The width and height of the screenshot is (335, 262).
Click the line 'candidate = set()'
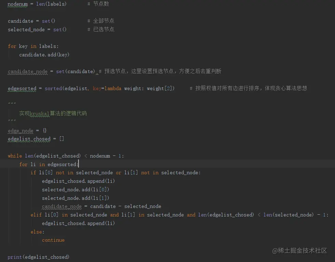pos(31,21)
